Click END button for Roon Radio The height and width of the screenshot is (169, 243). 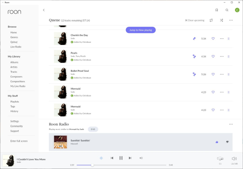[x=93, y=129]
